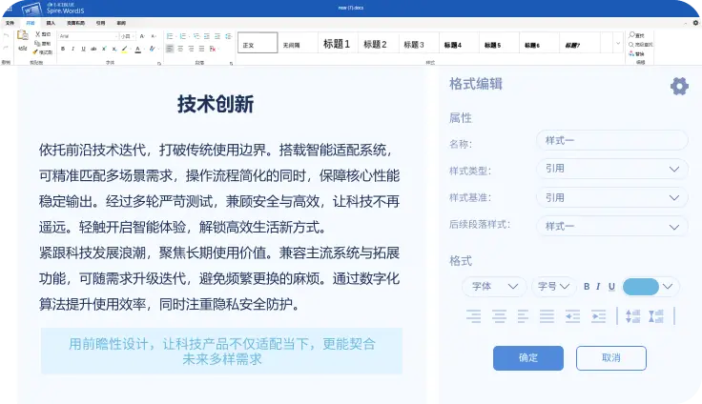Click the blue color swatch in format panel
This screenshot has height=404, width=702.
coord(641,287)
